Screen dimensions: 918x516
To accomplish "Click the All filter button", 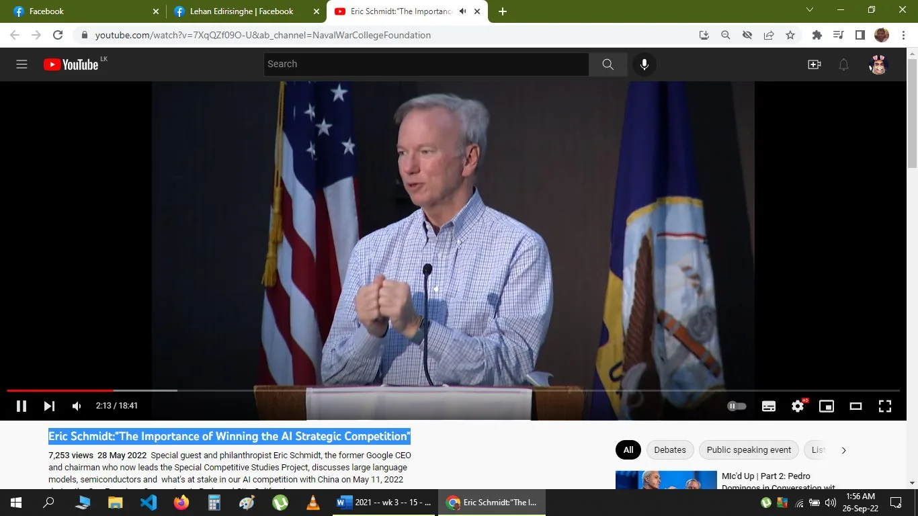I will click(628, 449).
